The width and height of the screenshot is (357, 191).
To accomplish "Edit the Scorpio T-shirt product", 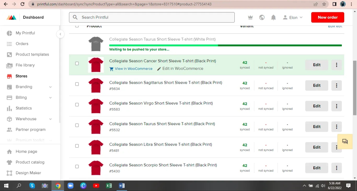I will (x=317, y=168).
